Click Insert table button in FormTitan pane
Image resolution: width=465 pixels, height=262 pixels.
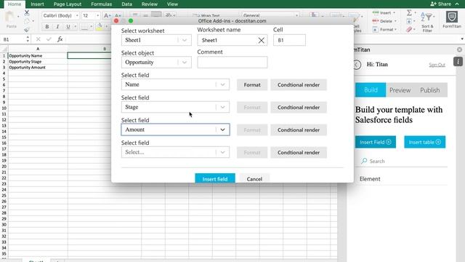click(x=424, y=142)
